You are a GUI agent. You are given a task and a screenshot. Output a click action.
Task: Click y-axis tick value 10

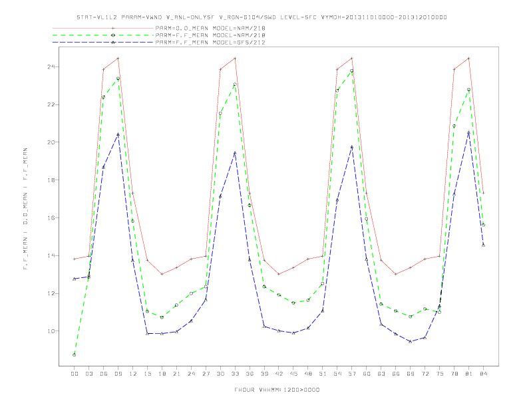point(51,331)
